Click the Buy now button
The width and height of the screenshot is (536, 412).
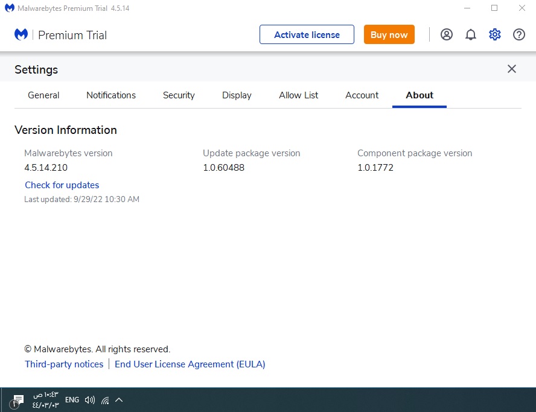389,34
